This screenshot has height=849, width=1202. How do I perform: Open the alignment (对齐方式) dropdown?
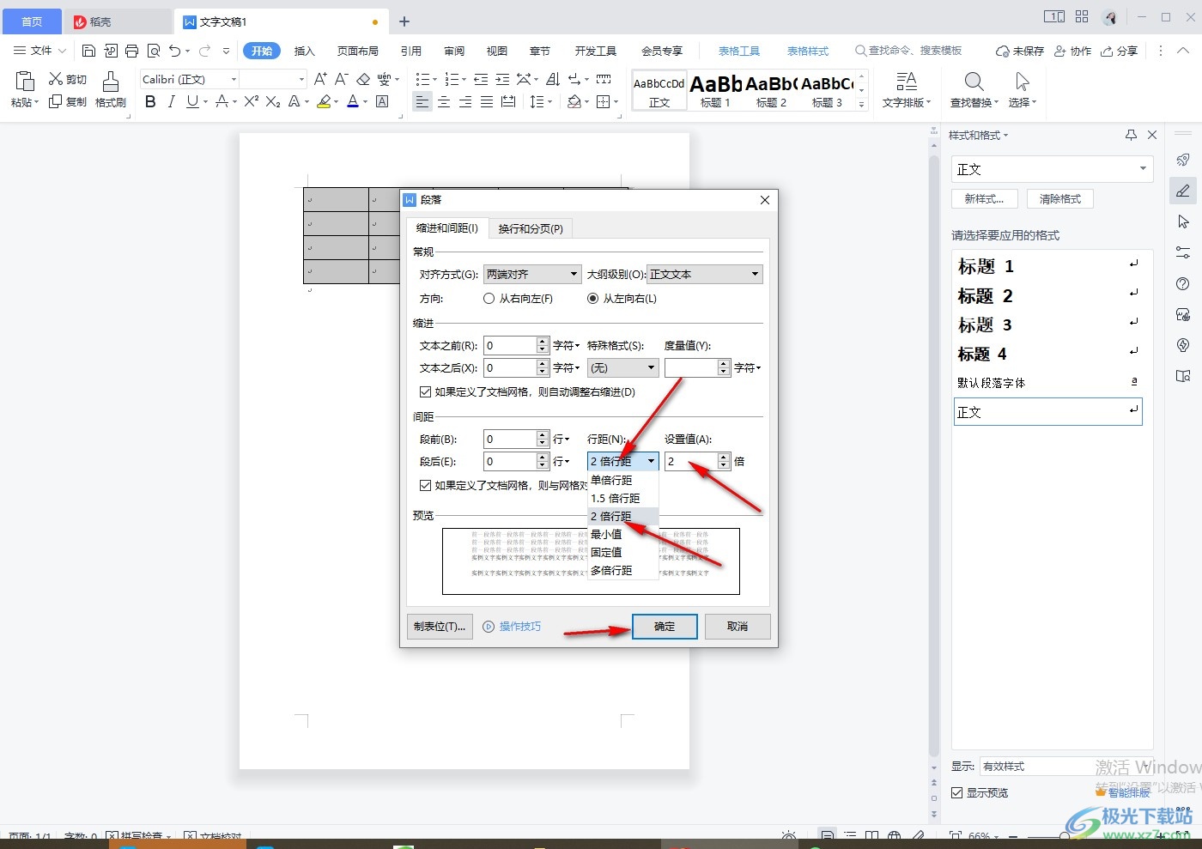[532, 275]
